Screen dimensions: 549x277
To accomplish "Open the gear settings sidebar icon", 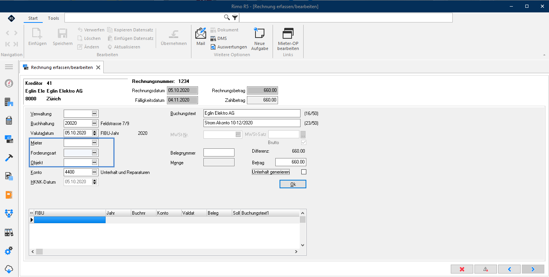I will (x=9, y=251).
